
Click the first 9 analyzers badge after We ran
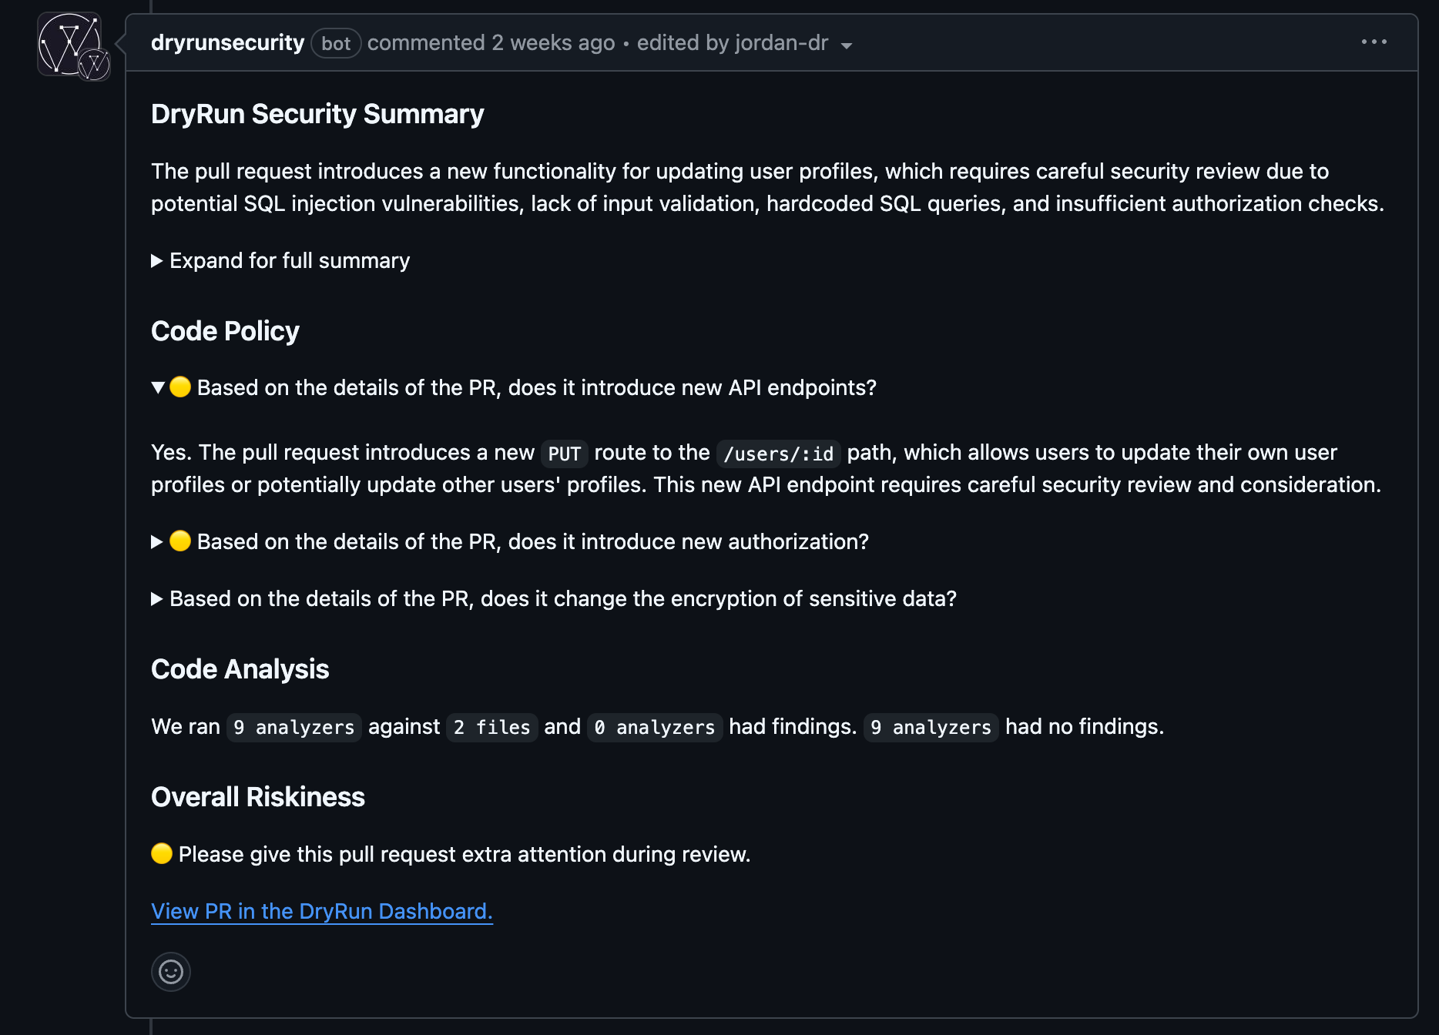pos(294,728)
